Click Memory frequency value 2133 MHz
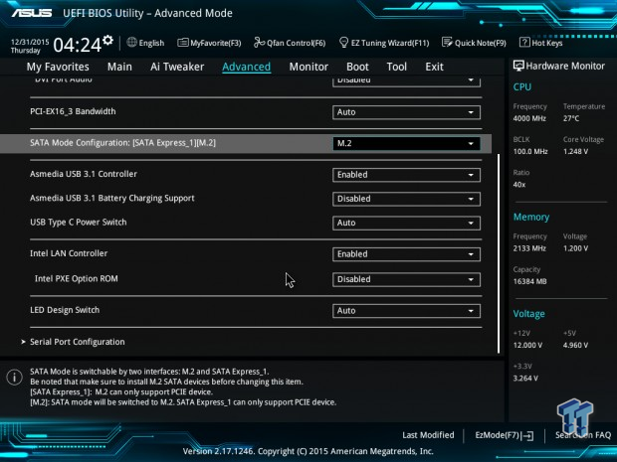 529,248
